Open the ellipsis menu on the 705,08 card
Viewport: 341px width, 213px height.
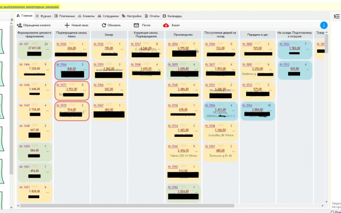coord(122,49)
